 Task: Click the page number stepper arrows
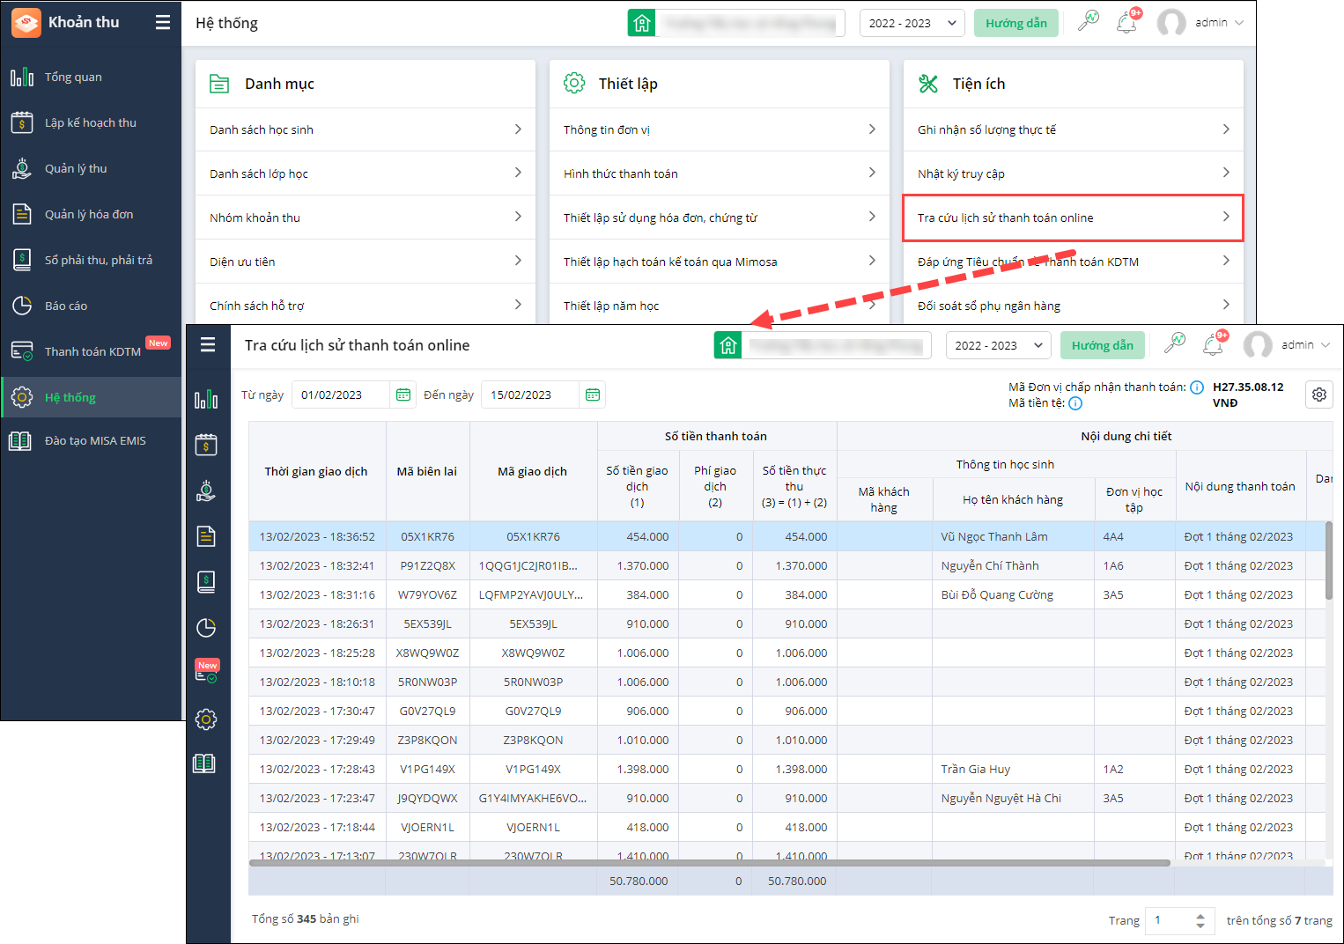click(x=1200, y=920)
